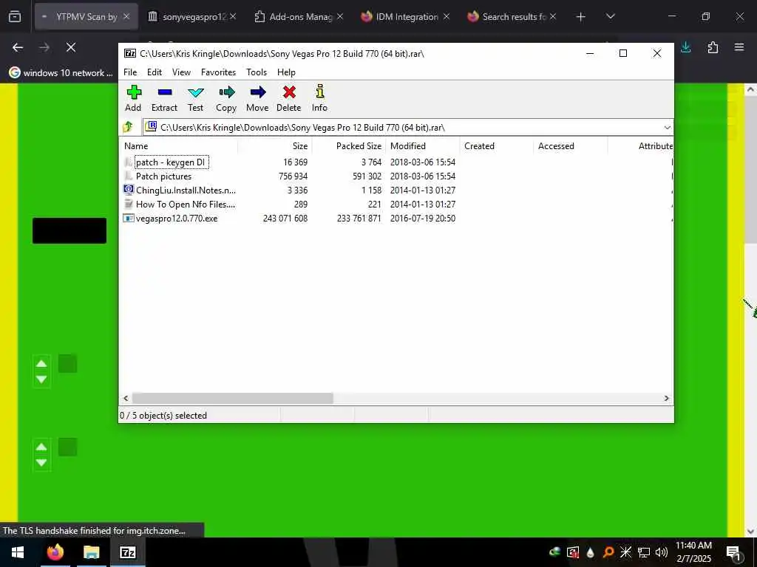Click the volume icon in system tray
757x567 pixels.
pyautogui.click(x=662, y=552)
